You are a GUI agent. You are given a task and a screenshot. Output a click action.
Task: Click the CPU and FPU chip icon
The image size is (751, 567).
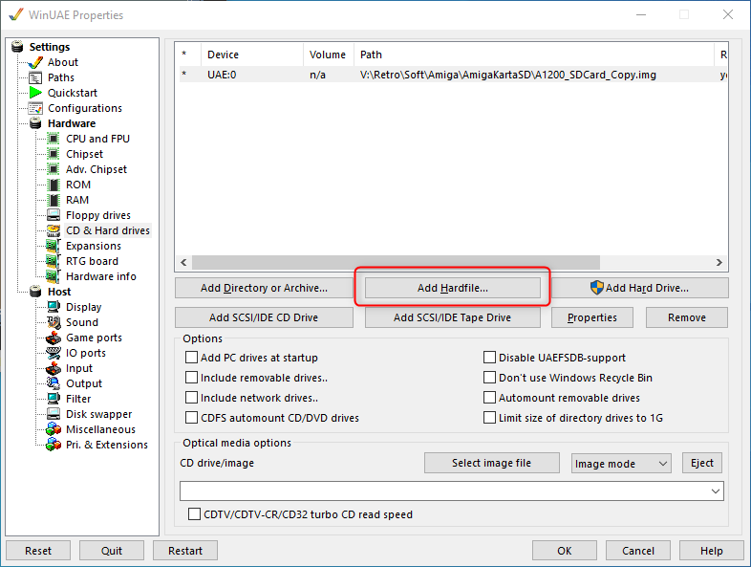(54, 139)
